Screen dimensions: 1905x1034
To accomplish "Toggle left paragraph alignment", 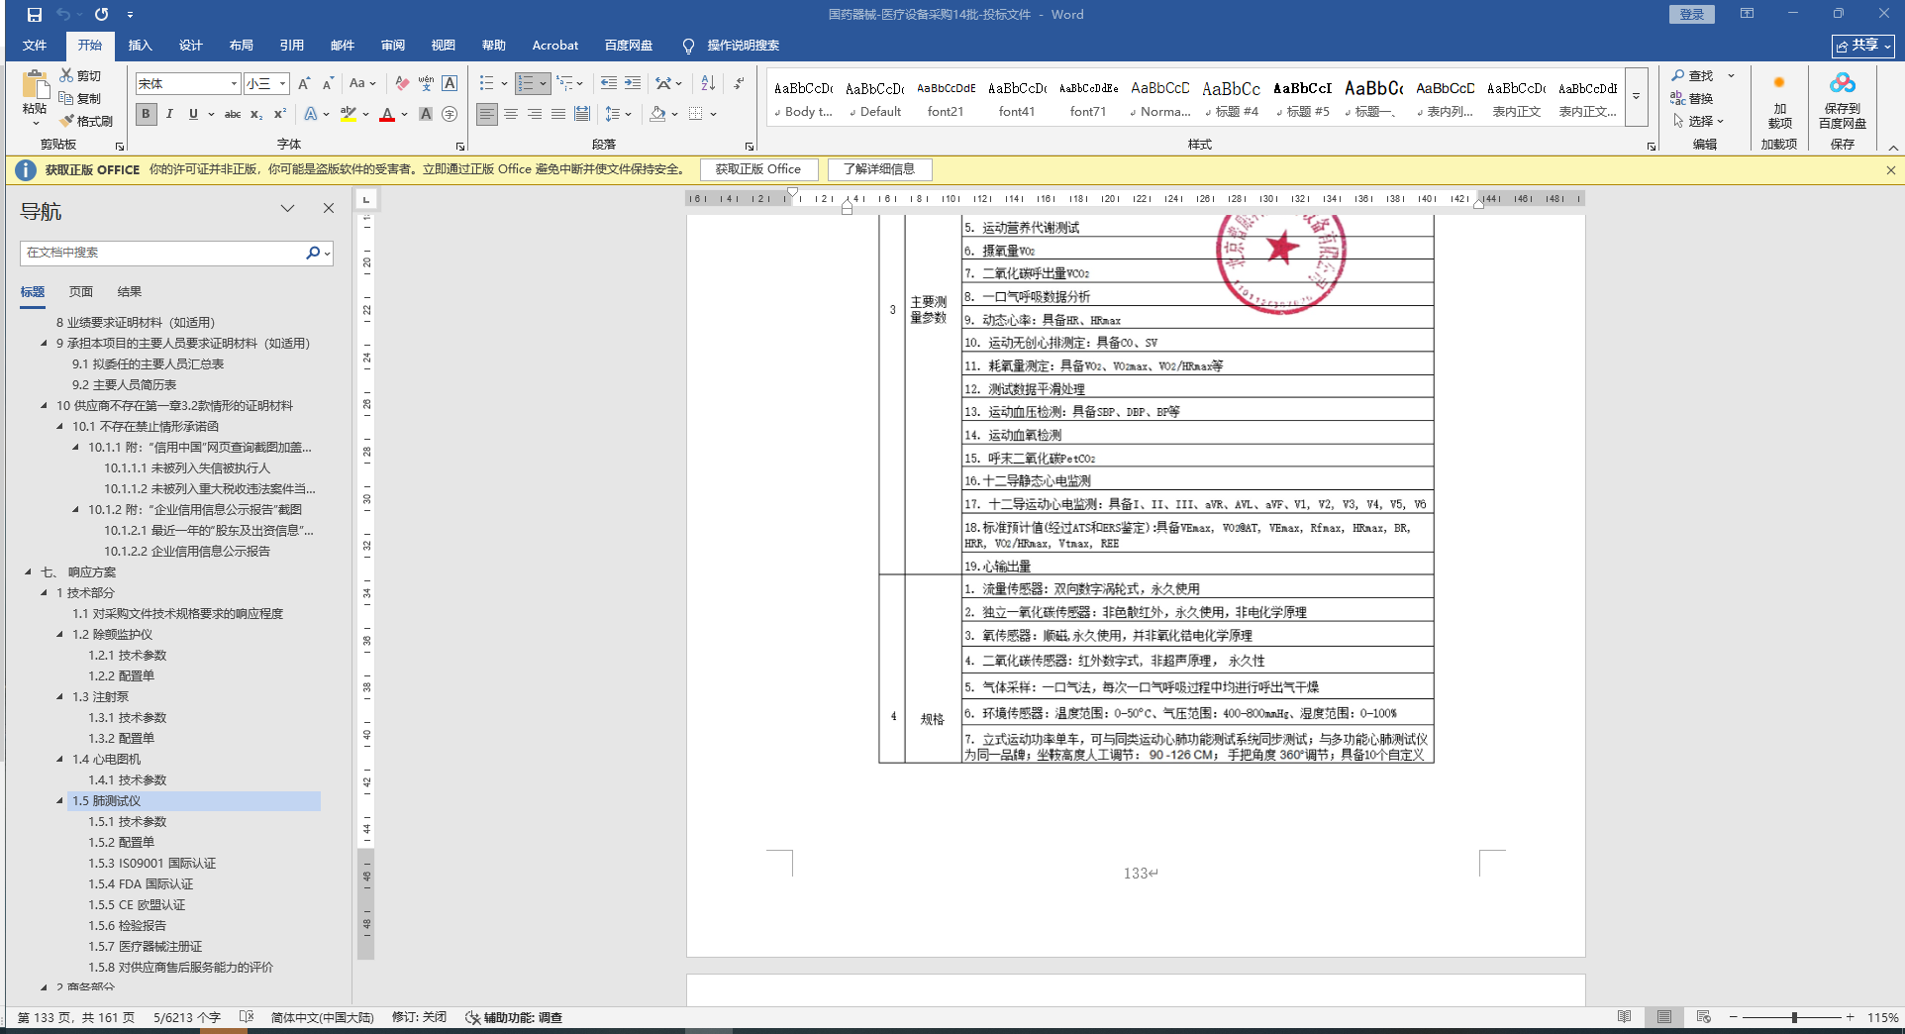I will [x=487, y=114].
